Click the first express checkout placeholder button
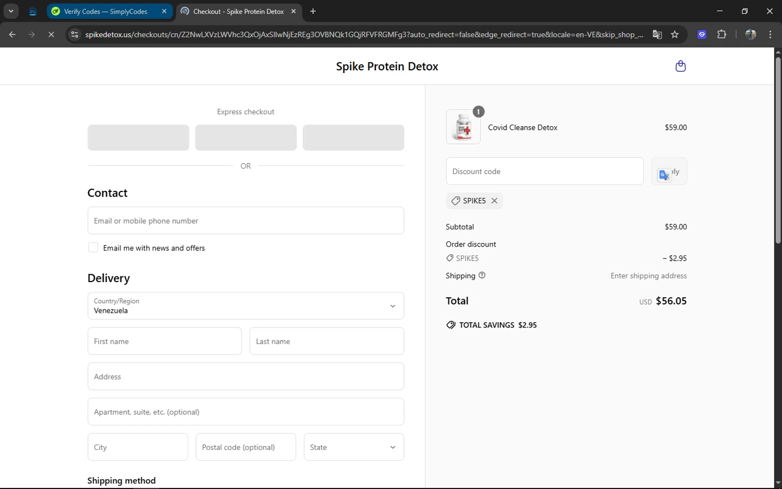The height and width of the screenshot is (489, 782). [138, 138]
